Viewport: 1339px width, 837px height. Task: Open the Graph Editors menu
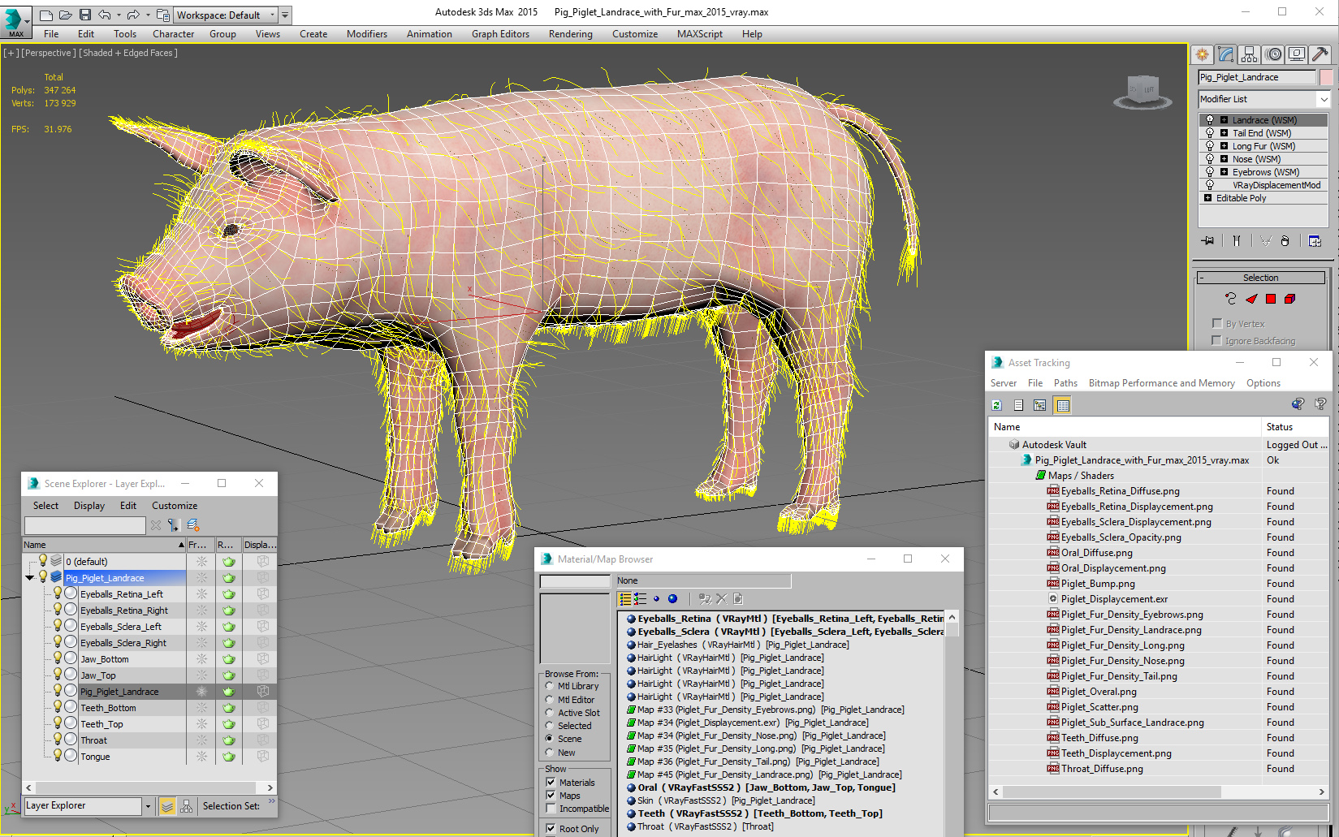pos(500,34)
